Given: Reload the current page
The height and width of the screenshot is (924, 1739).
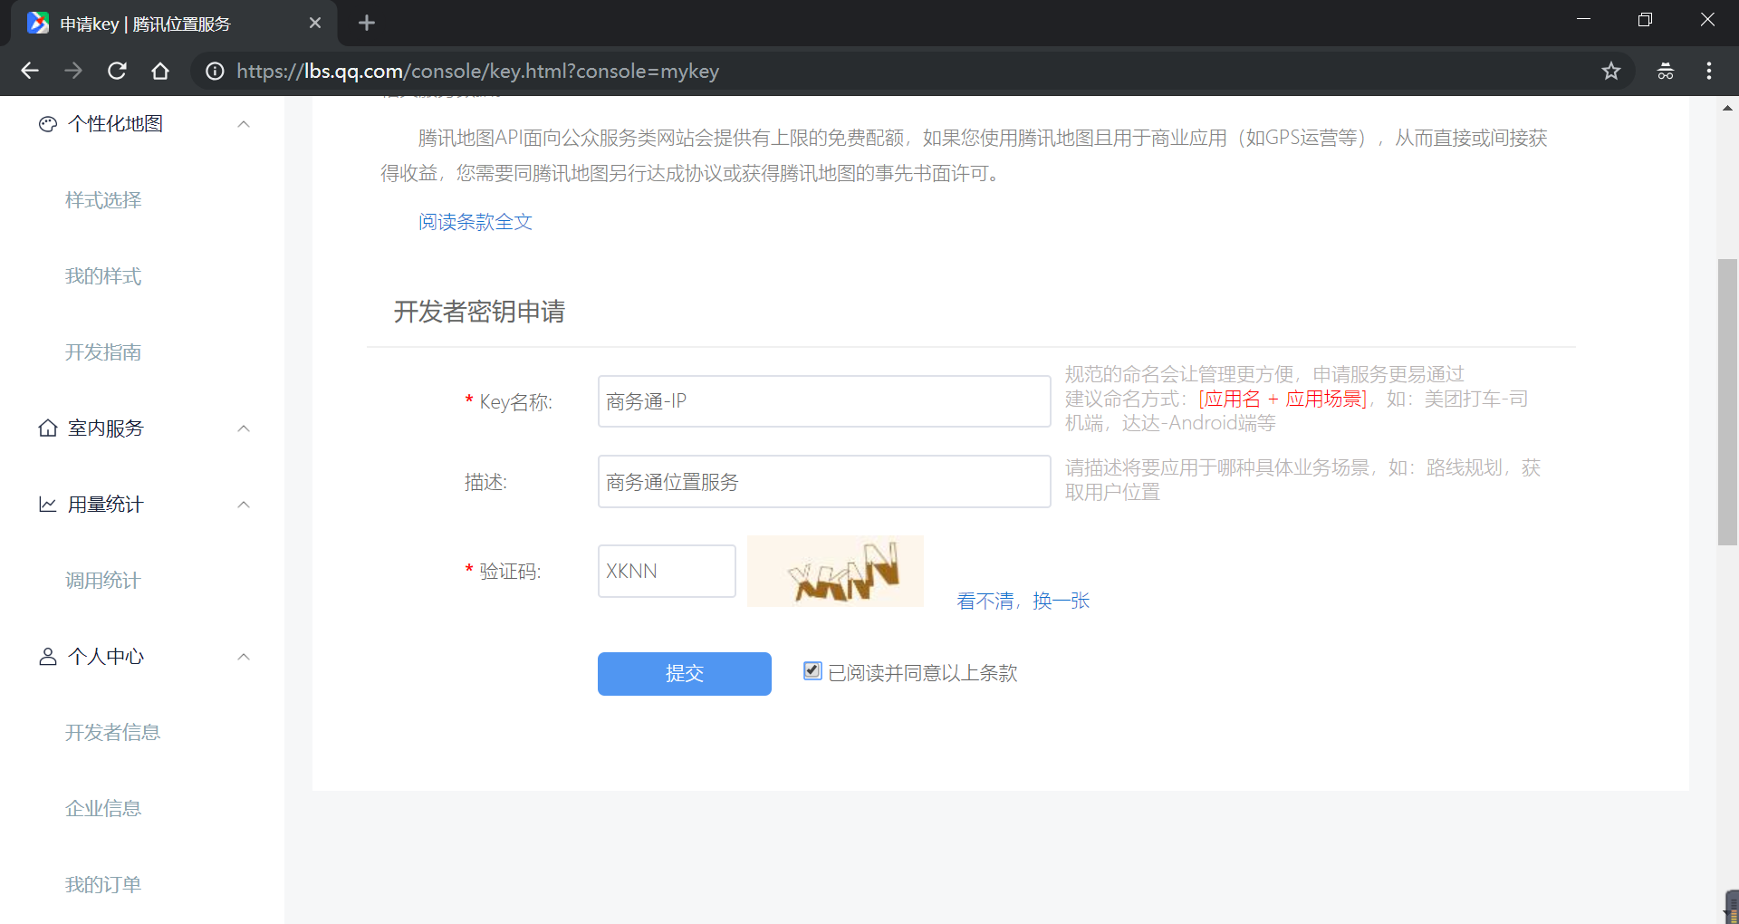Looking at the screenshot, I should pos(117,71).
